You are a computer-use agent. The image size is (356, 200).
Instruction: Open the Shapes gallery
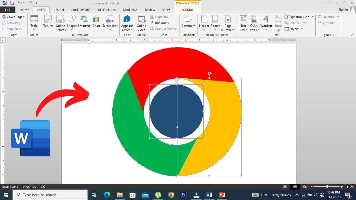coord(72,23)
